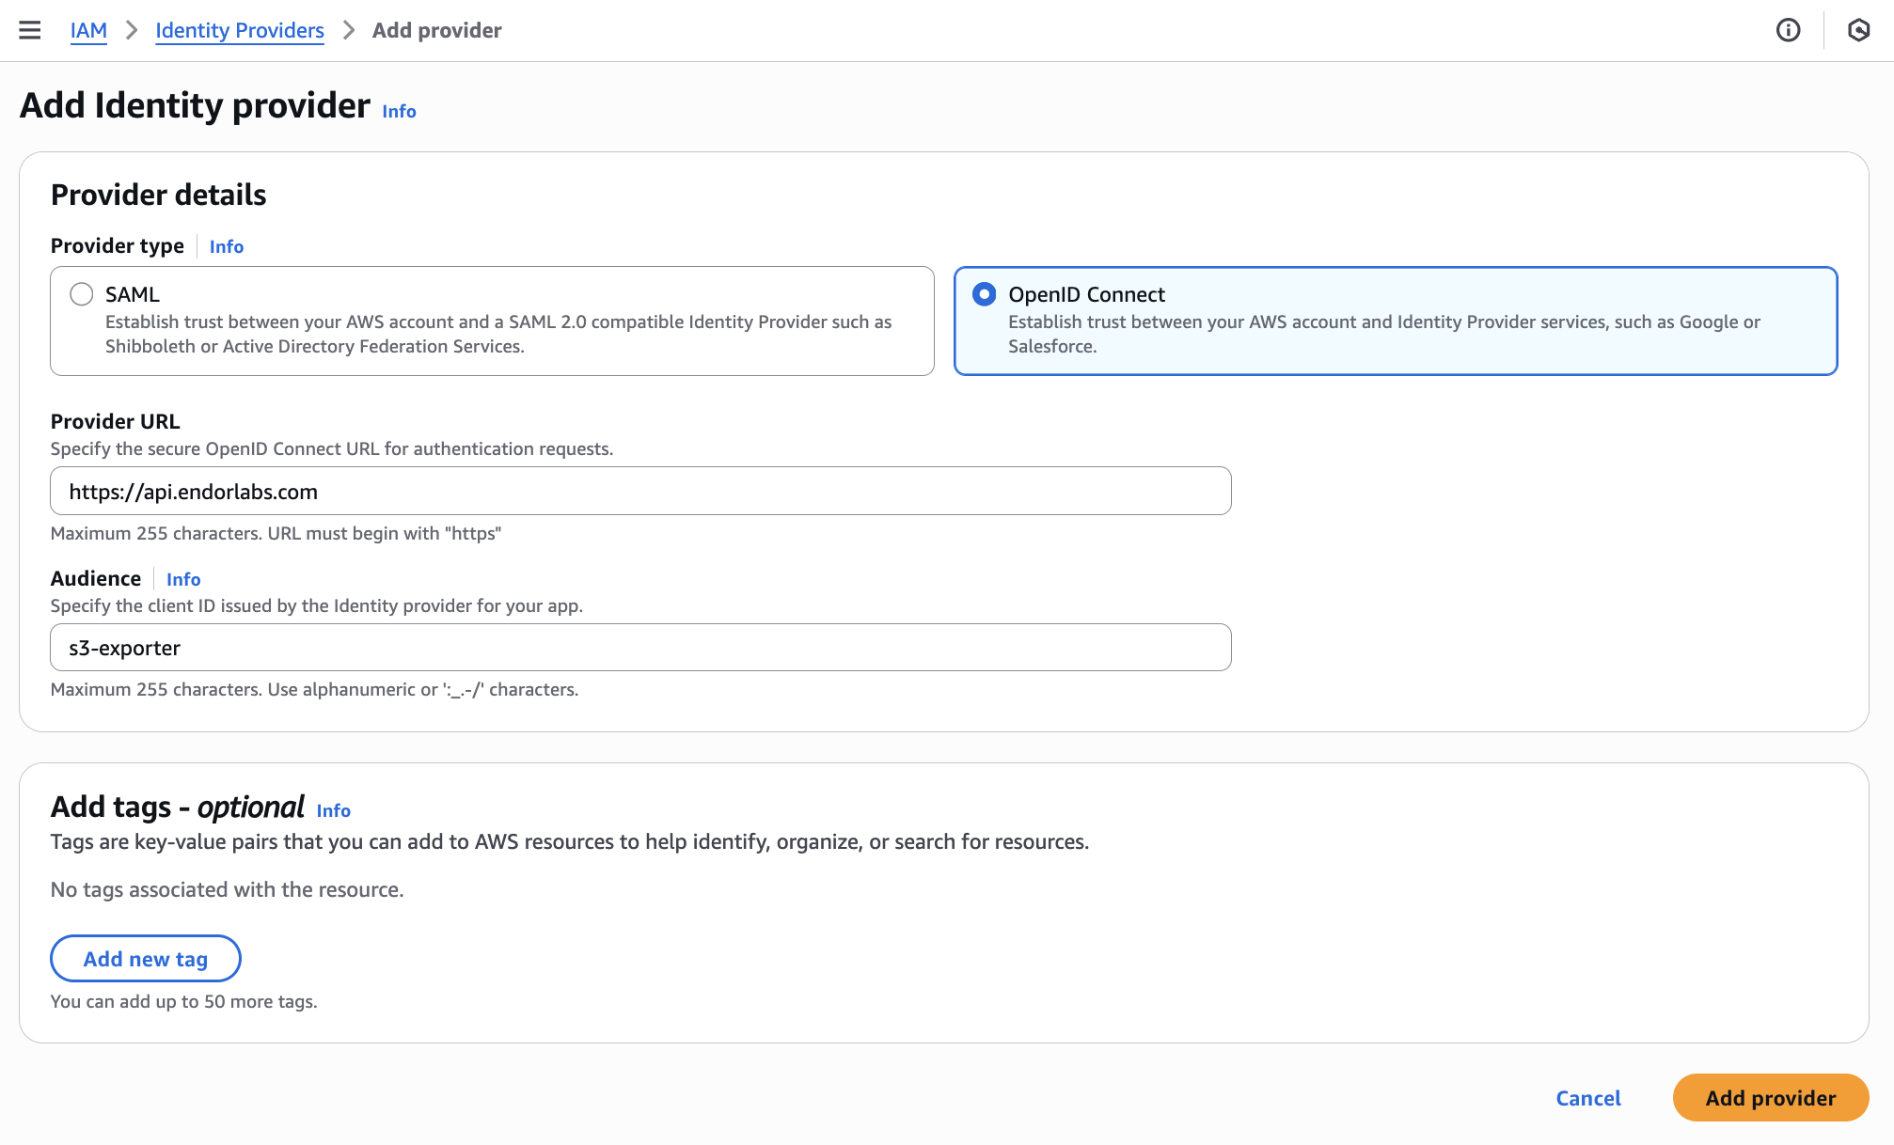This screenshot has width=1894, height=1145.
Task: Open the navigation sidebar with the hamburger icon
Action: 31,29
